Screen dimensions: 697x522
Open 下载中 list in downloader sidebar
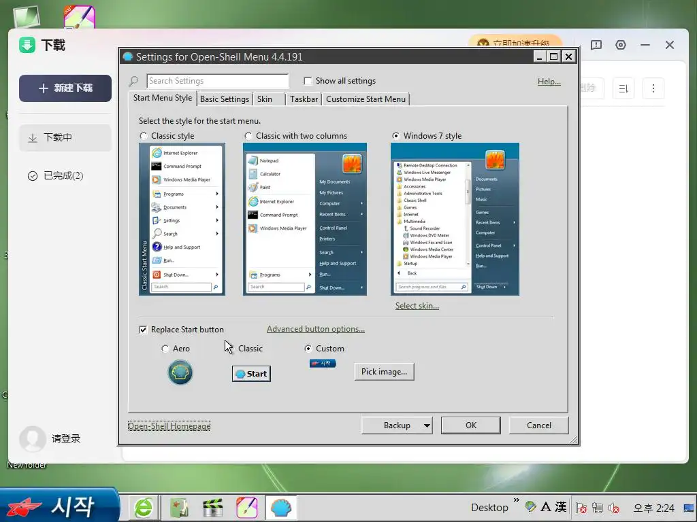(x=65, y=137)
